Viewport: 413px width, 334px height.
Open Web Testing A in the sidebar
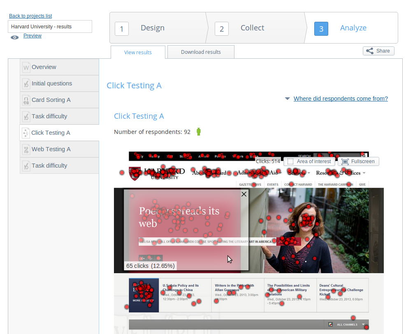tap(59, 149)
